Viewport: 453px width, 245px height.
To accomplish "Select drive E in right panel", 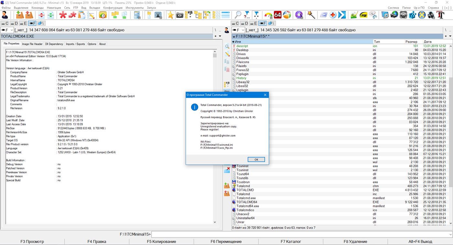I will point(254,23).
